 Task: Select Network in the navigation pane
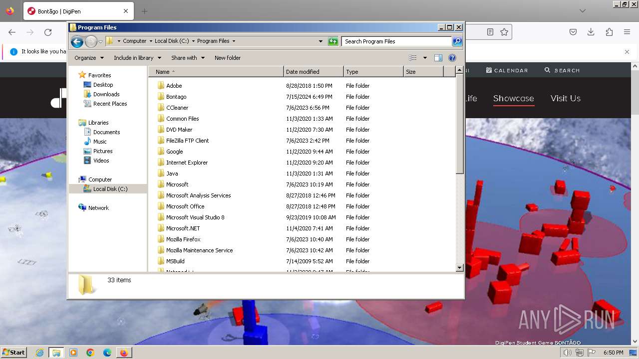98,208
